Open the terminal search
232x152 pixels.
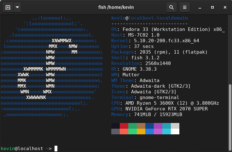point(171,7)
